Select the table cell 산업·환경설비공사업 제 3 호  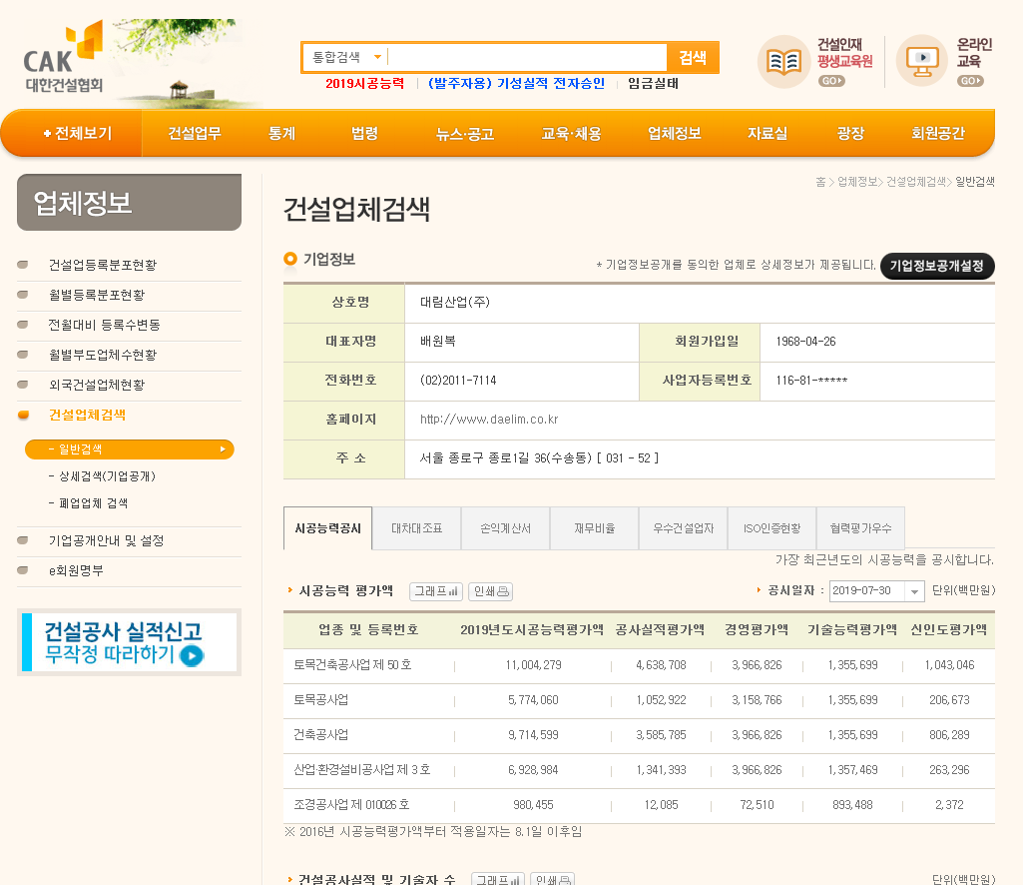click(362, 769)
